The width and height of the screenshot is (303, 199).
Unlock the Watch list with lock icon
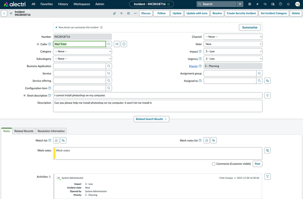pyautogui.click(x=56, y=140)
